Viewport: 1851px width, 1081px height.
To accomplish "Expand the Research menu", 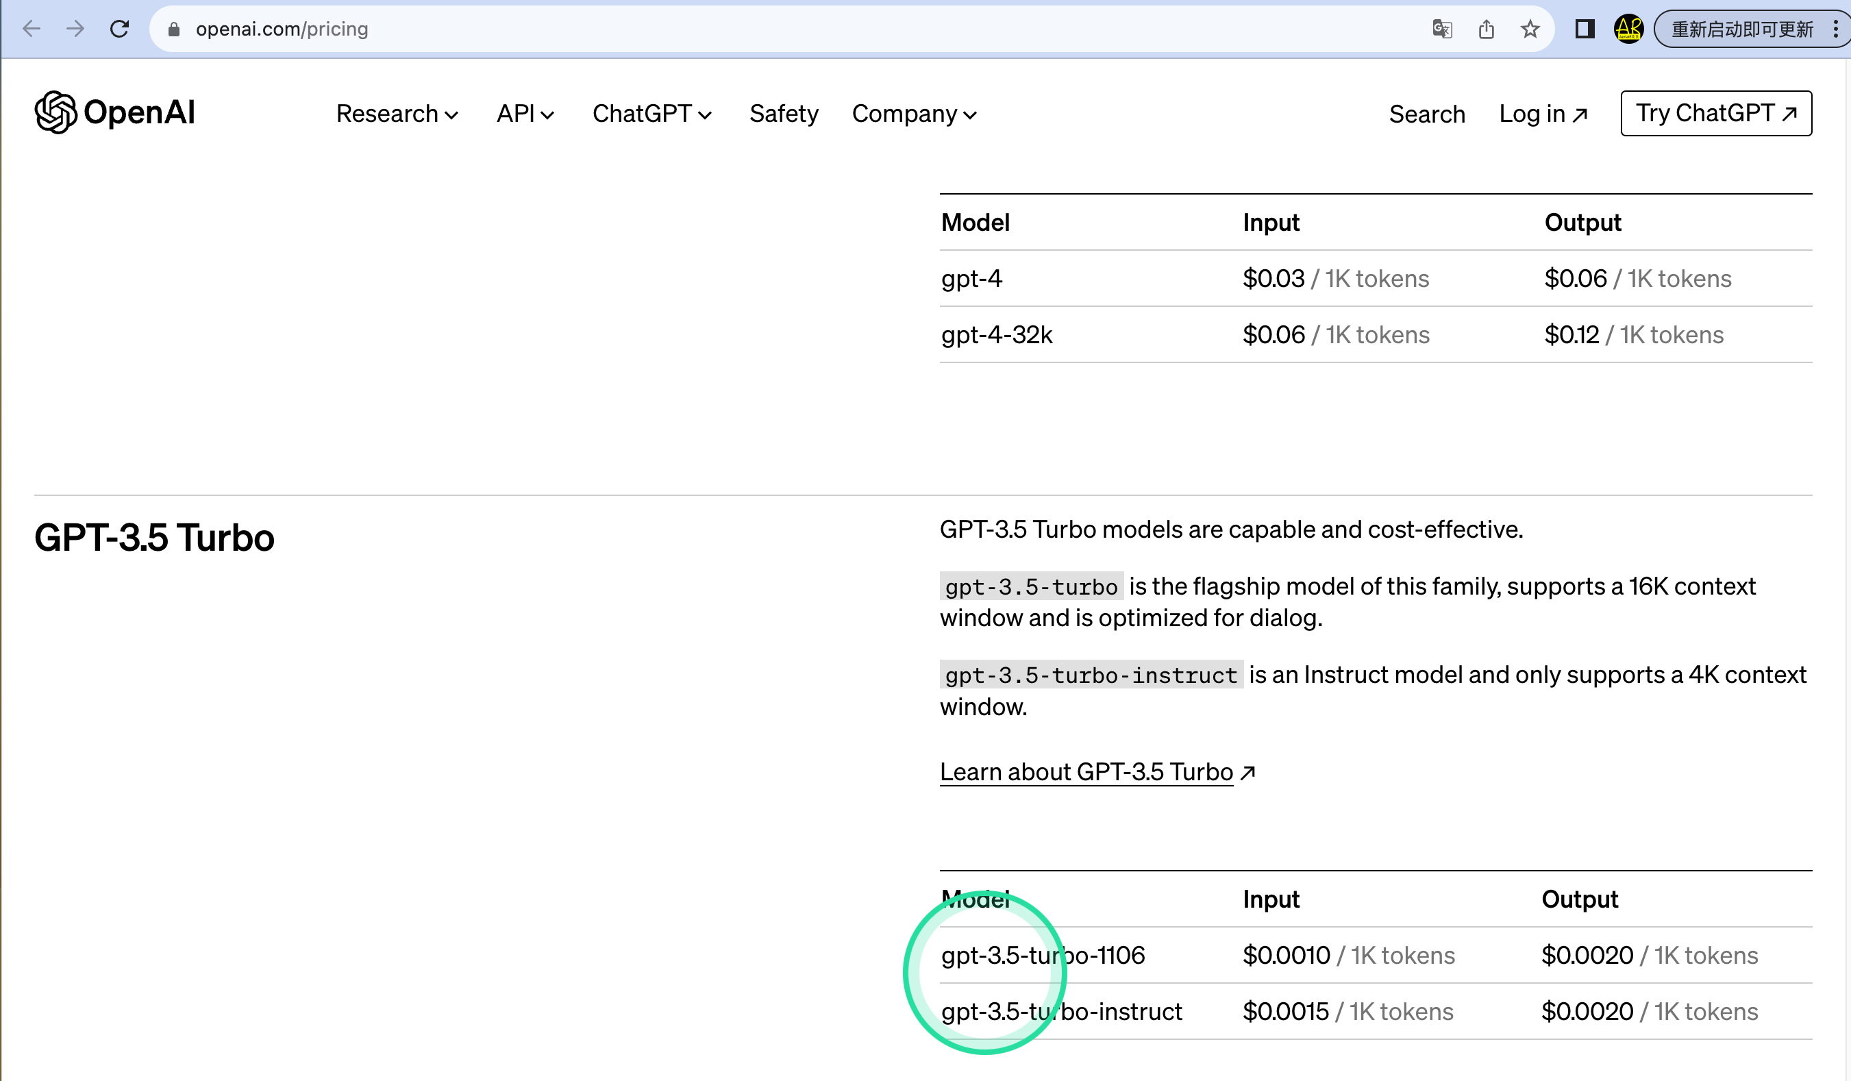I will click(397, 114).
